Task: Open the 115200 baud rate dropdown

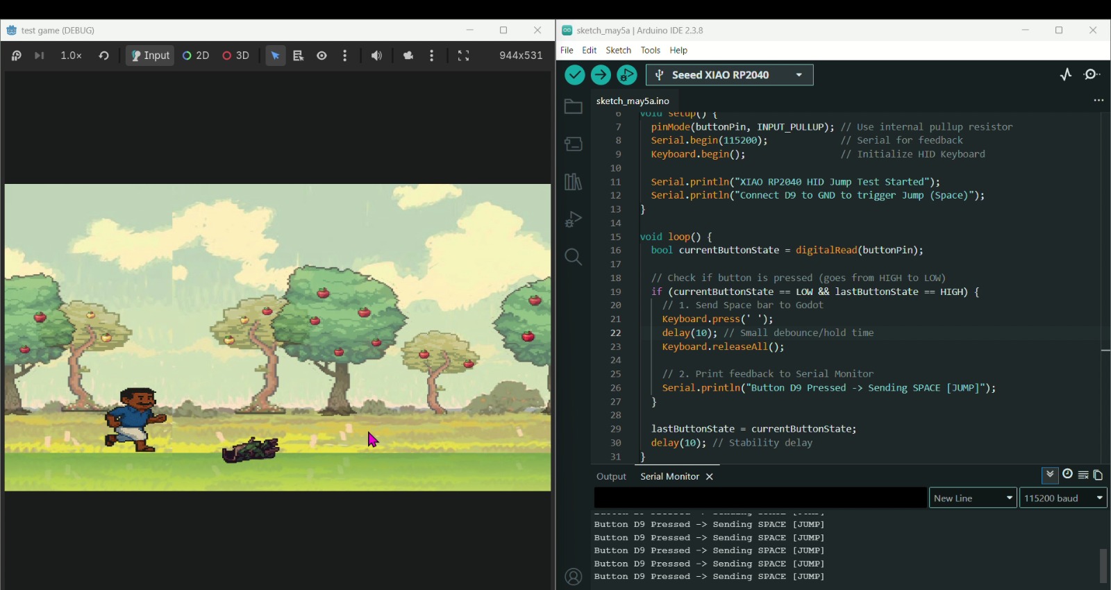Action: (1063, 498)
